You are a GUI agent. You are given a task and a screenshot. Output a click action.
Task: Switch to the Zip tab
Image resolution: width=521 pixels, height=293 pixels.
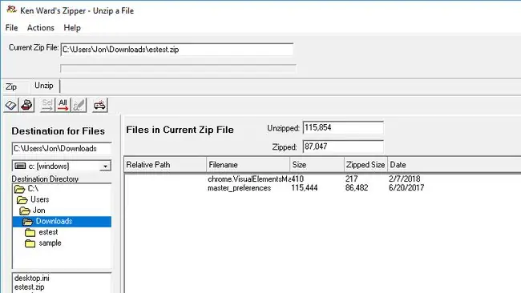coord(11,86)
